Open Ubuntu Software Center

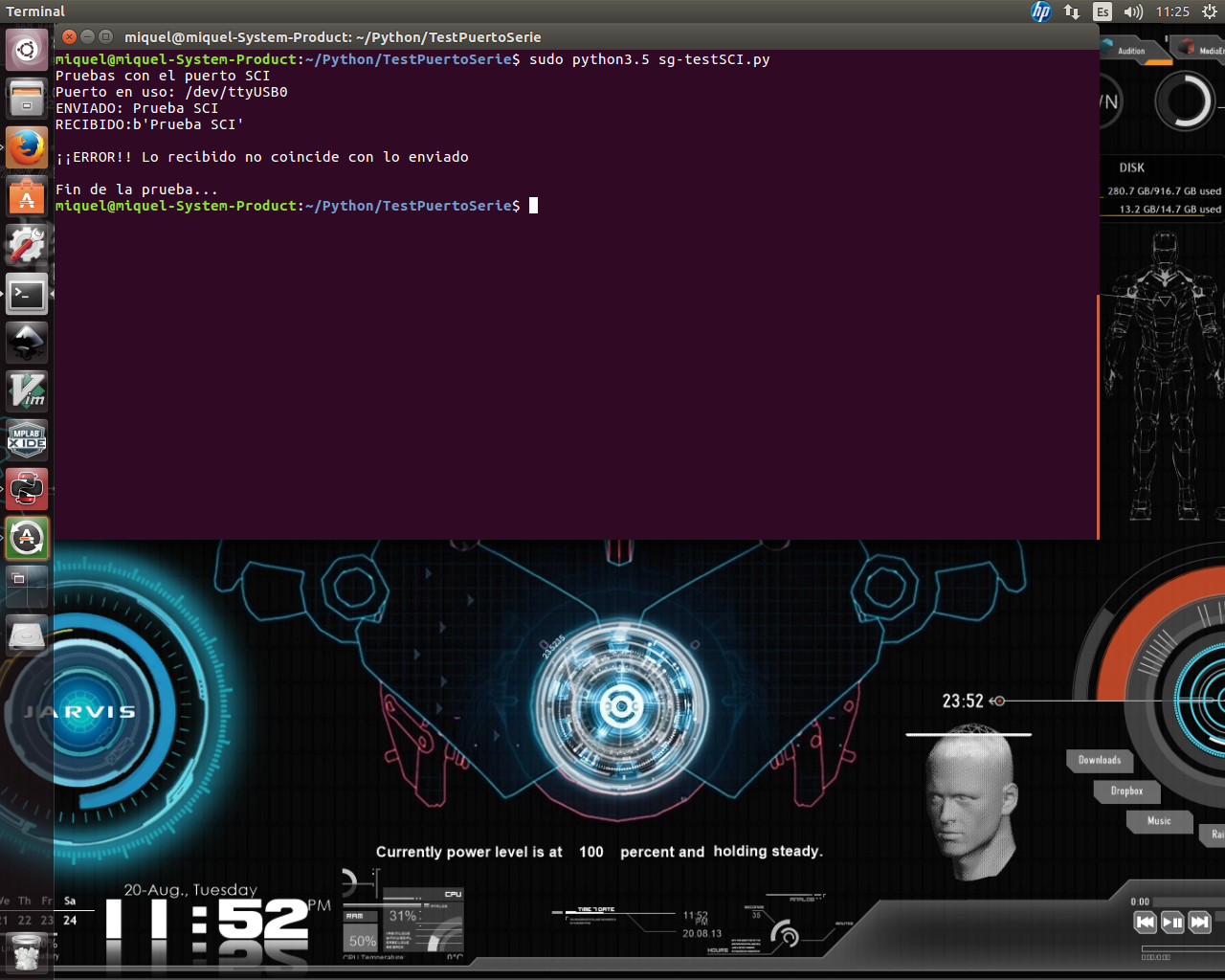[27, 196]
